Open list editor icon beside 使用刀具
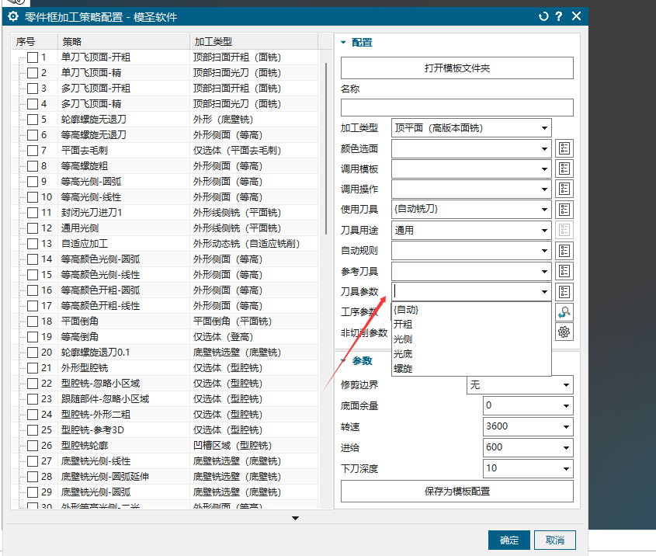 click(564, 209)
